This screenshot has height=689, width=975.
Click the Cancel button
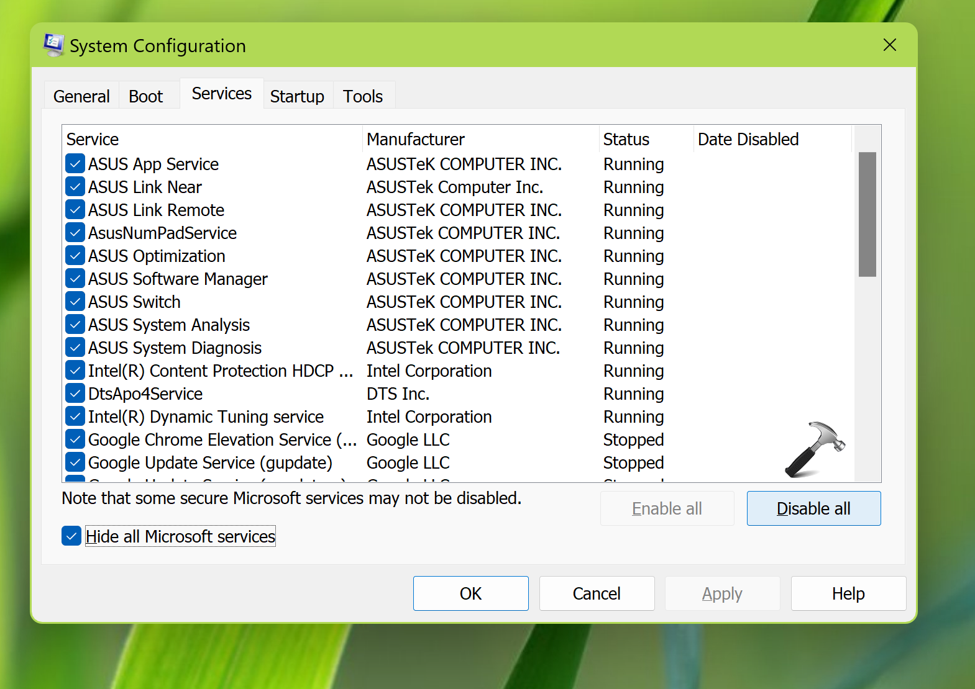tap(597, 593)
